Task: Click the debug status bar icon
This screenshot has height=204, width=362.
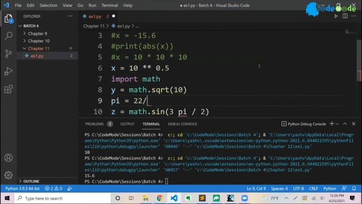Action: pyautogui.click(x=70, y=189)
